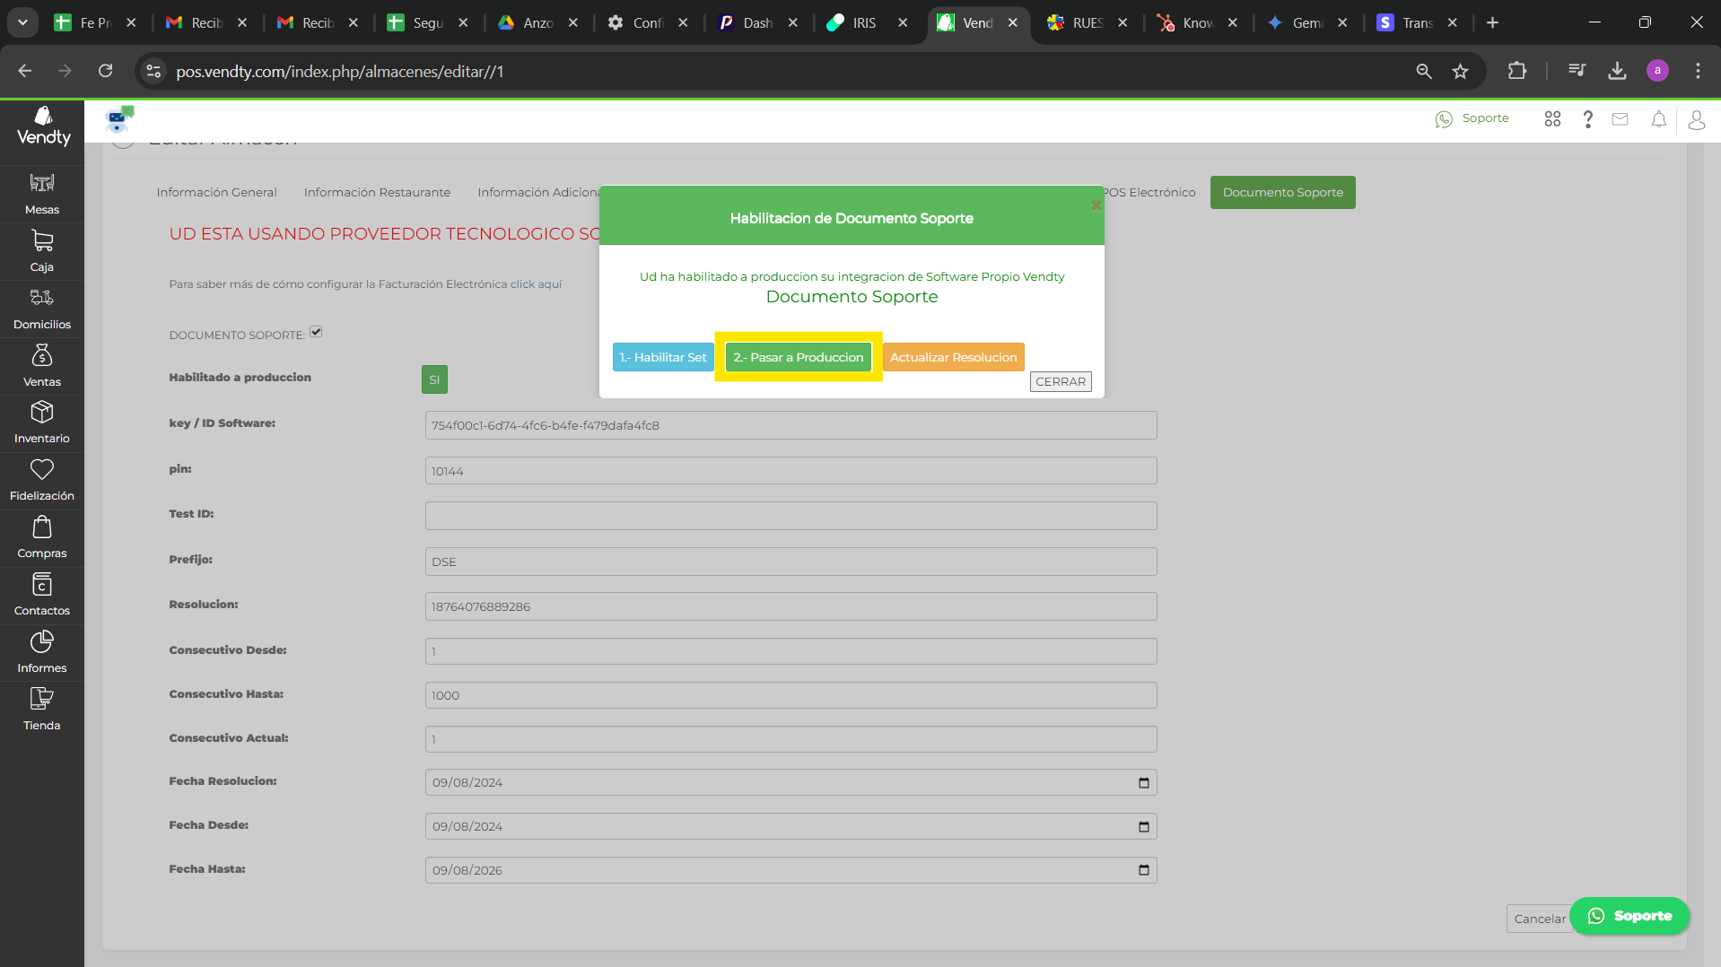Image resolution: width=1721 pixels, height=967 pixels.
Task: Focus the key / ID Software field
Action: tap(791, 425)
